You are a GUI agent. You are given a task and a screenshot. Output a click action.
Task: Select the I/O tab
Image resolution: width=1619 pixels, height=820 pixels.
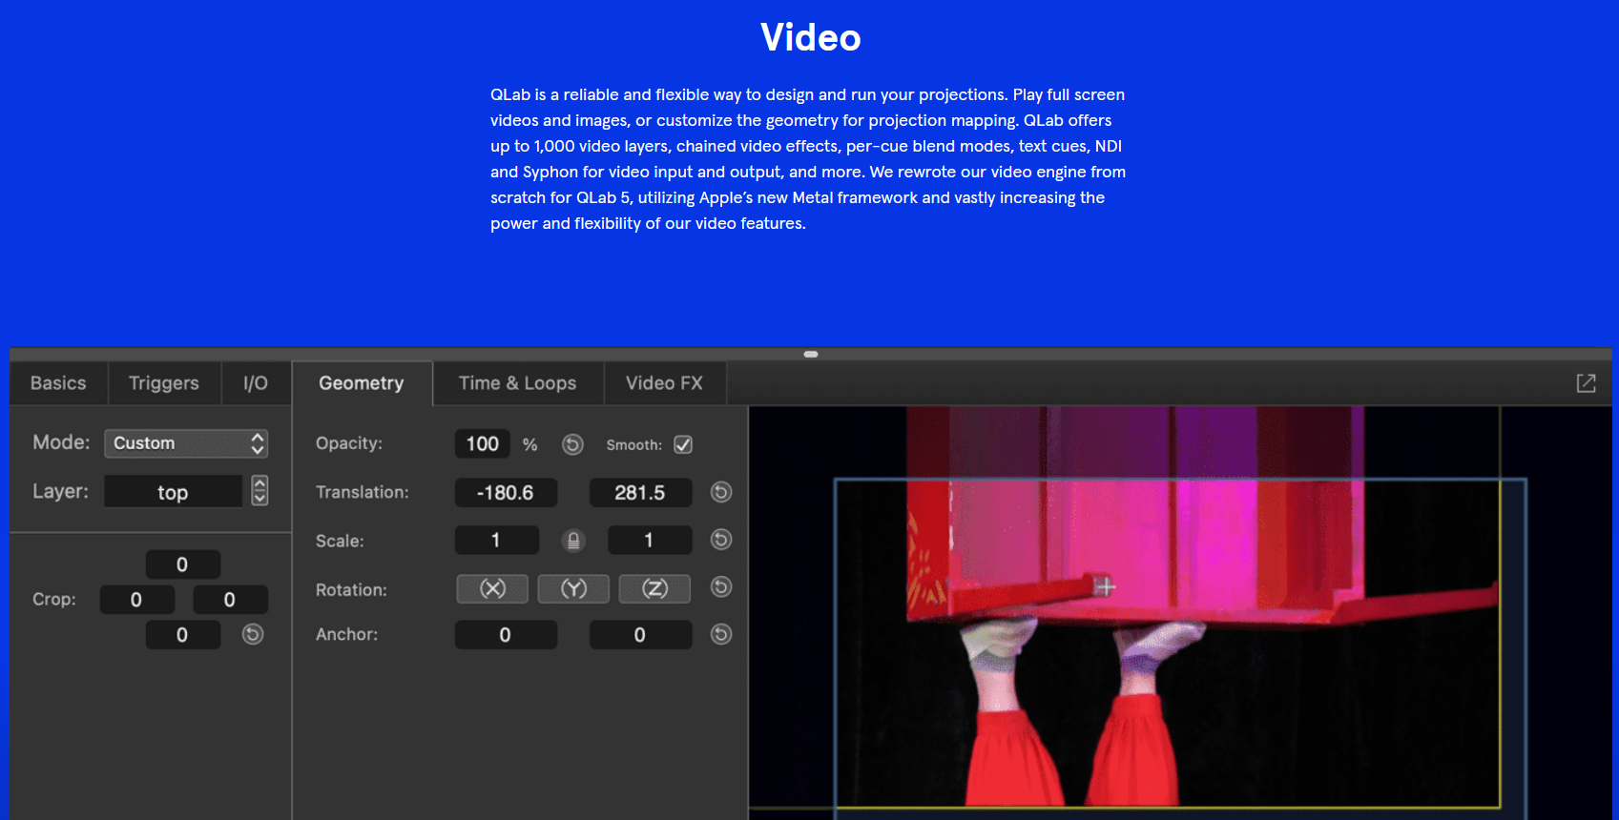[256, 383]
